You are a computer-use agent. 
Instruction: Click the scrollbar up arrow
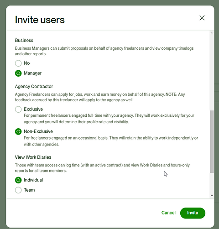[x=212, y=33]
